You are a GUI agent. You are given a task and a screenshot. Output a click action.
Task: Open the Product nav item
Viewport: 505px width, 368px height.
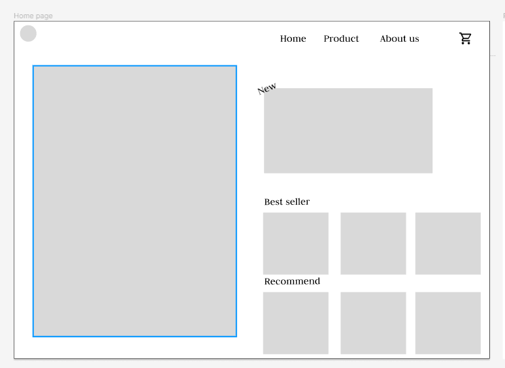[341, 38]
